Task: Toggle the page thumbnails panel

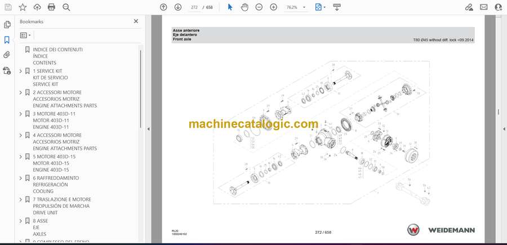Action: (x=7, y=25)
